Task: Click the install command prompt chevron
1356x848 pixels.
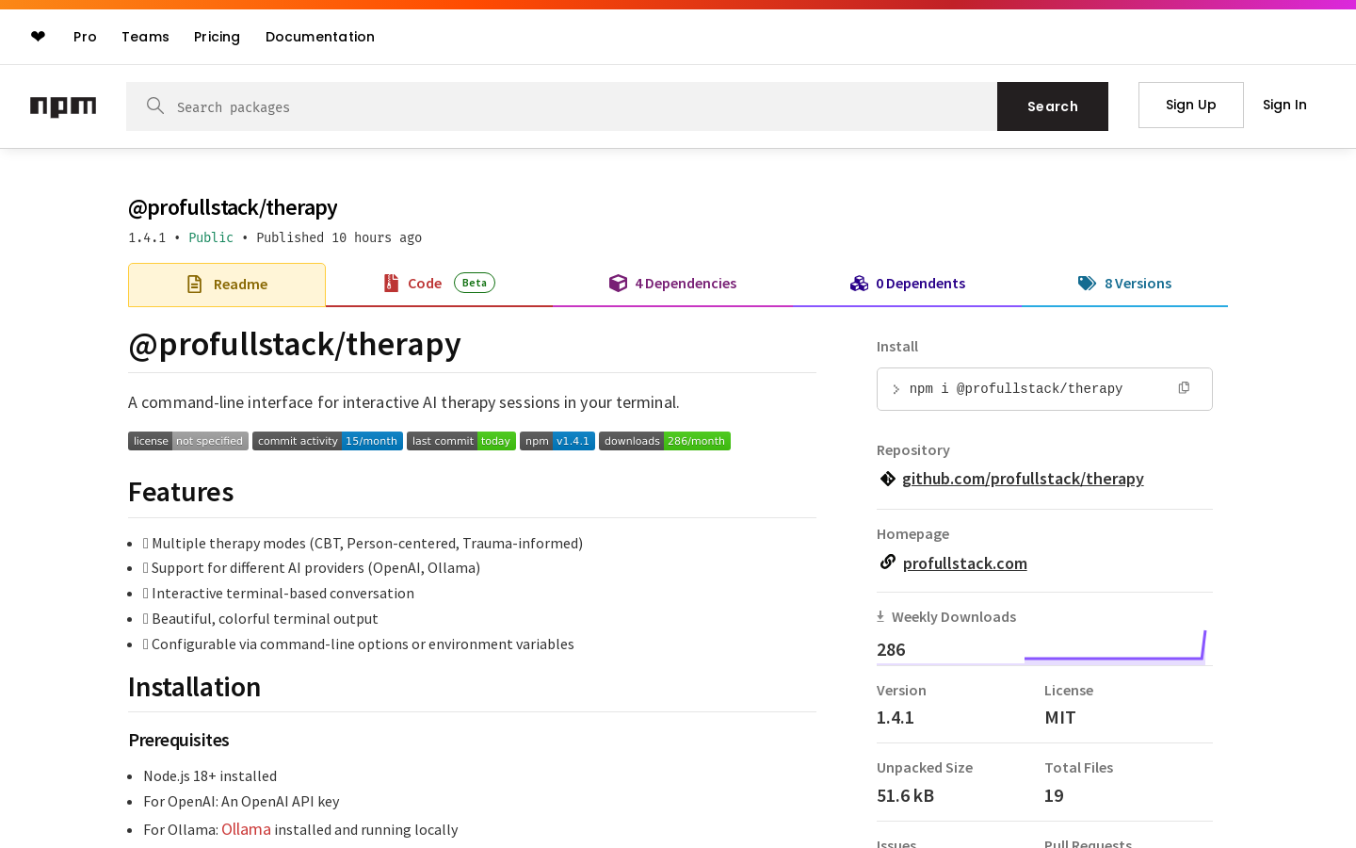Action: pos(896,389)
